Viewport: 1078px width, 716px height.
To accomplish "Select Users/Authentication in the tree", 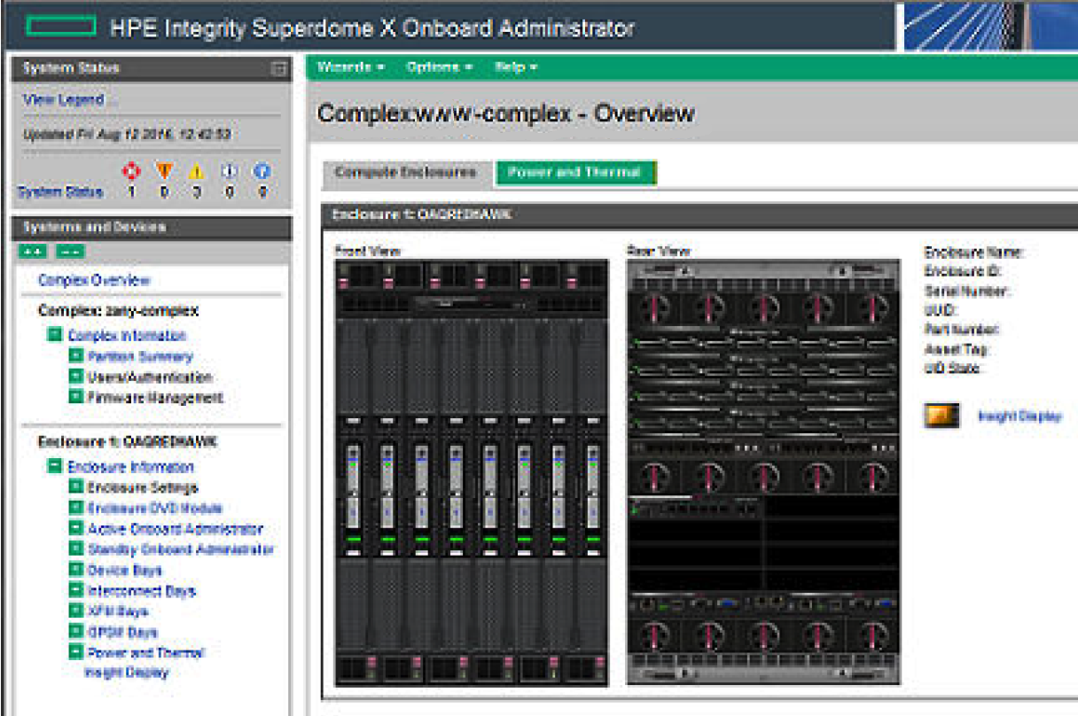I will (150, 377).
